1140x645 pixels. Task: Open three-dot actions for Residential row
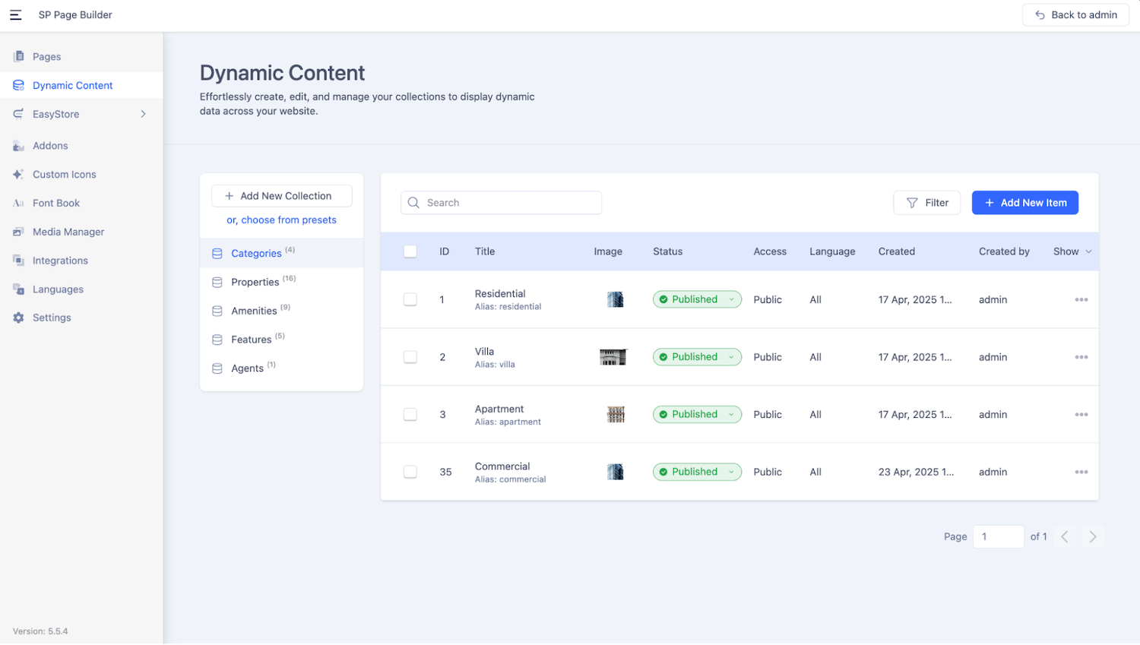point(1081,300)
